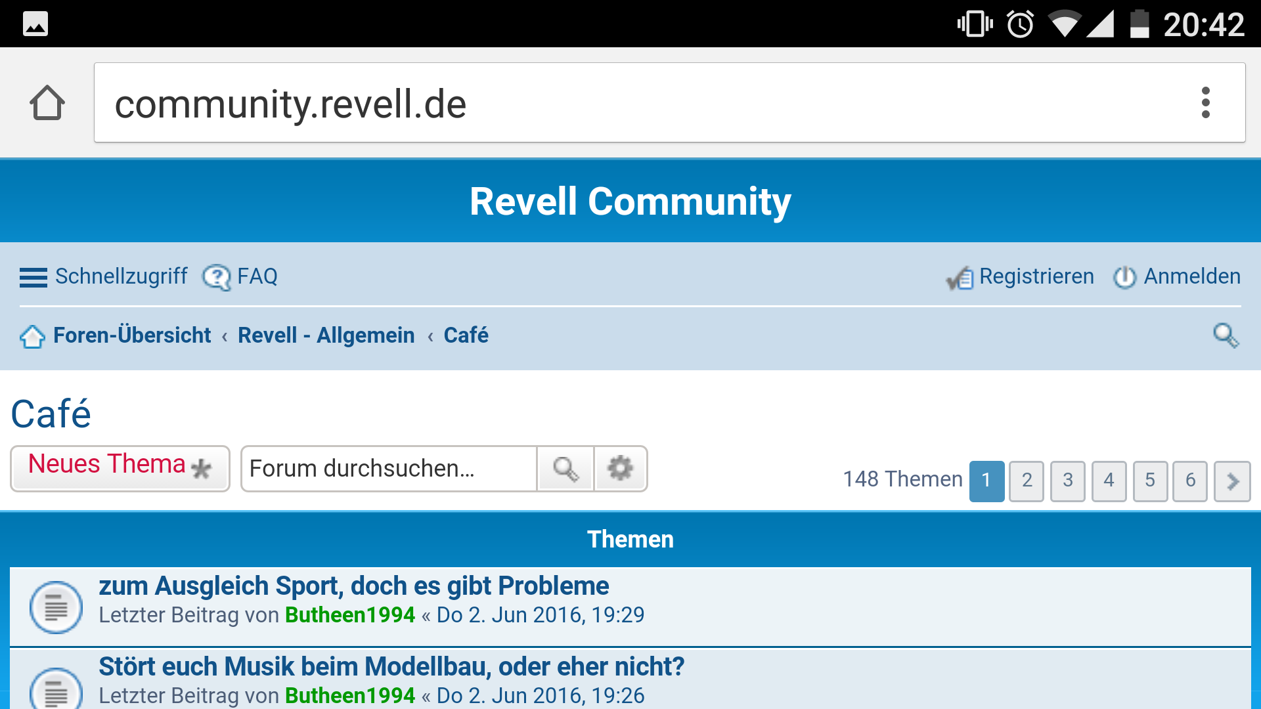Click the FAQ question mark icon

coord(216,276)
